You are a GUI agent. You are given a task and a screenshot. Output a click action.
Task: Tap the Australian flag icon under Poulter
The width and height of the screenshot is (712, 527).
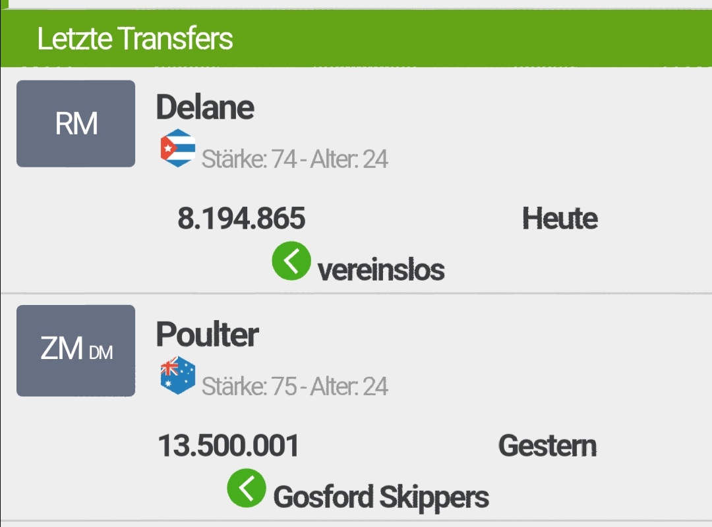tap(178, 375)
